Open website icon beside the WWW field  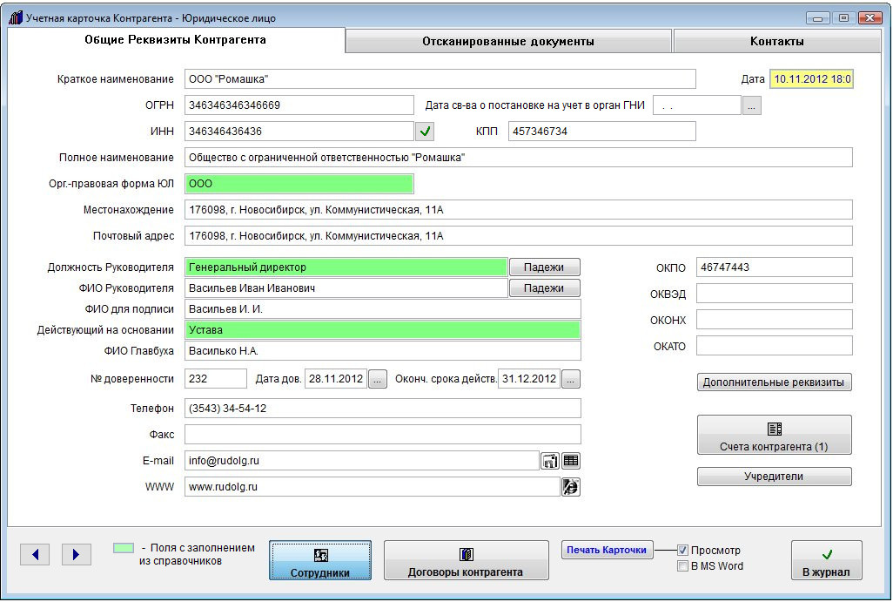[x=571, y=487]
